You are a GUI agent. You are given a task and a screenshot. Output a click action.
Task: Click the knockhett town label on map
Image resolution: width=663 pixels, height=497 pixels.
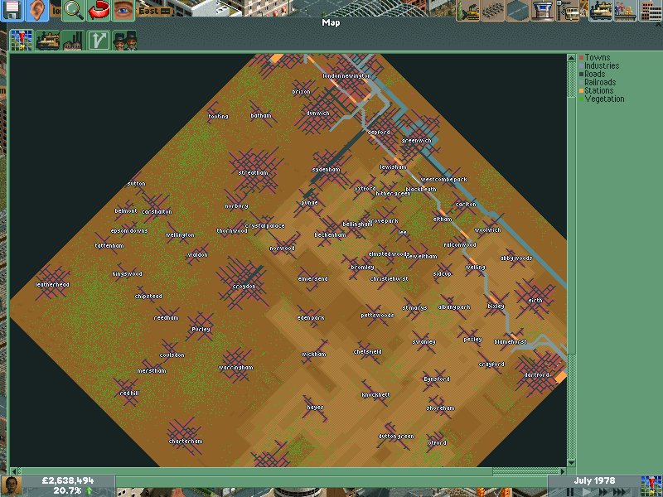point(375,395)
